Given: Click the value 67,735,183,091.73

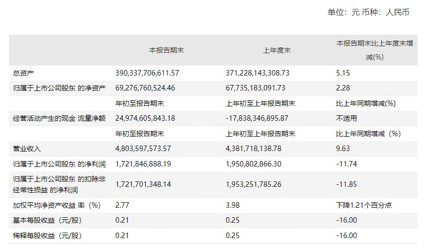Looking at the screenshot, I should tap(256, 88).
